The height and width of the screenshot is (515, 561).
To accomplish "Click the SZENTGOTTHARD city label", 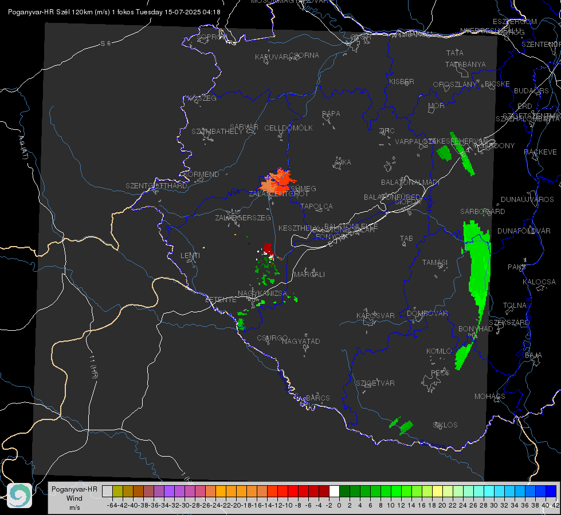I will click(156, 186).
